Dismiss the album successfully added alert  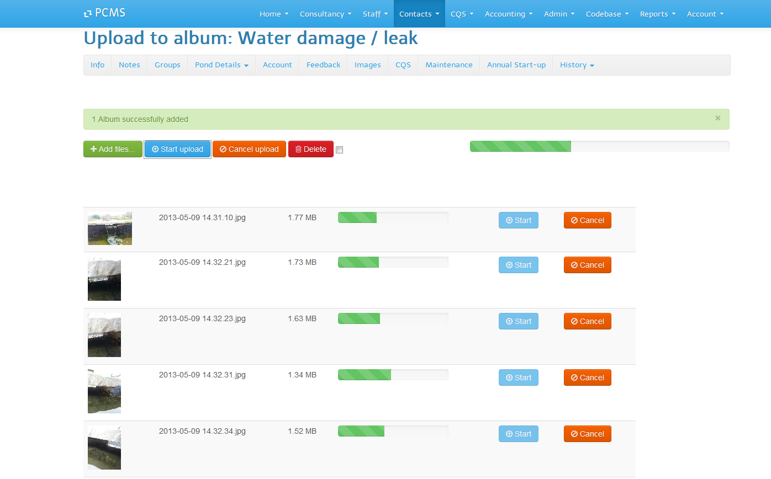coord(717,118)
